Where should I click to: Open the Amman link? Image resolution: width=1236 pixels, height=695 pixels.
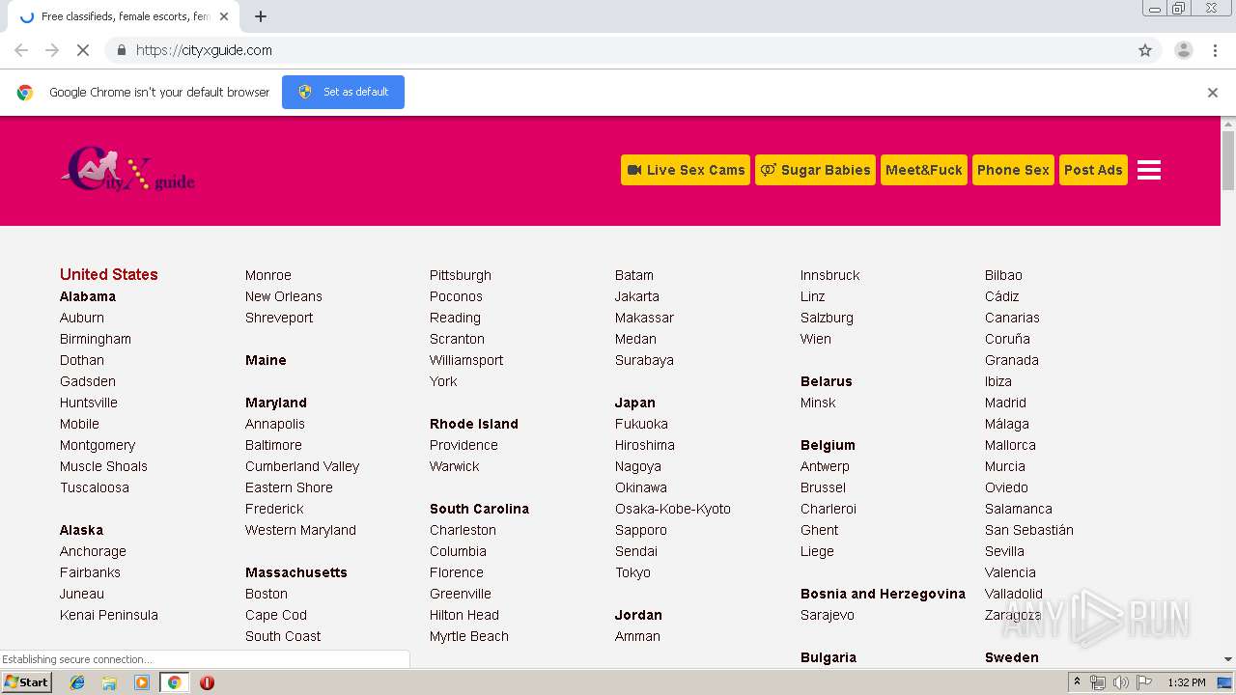[x=637, y=636]
